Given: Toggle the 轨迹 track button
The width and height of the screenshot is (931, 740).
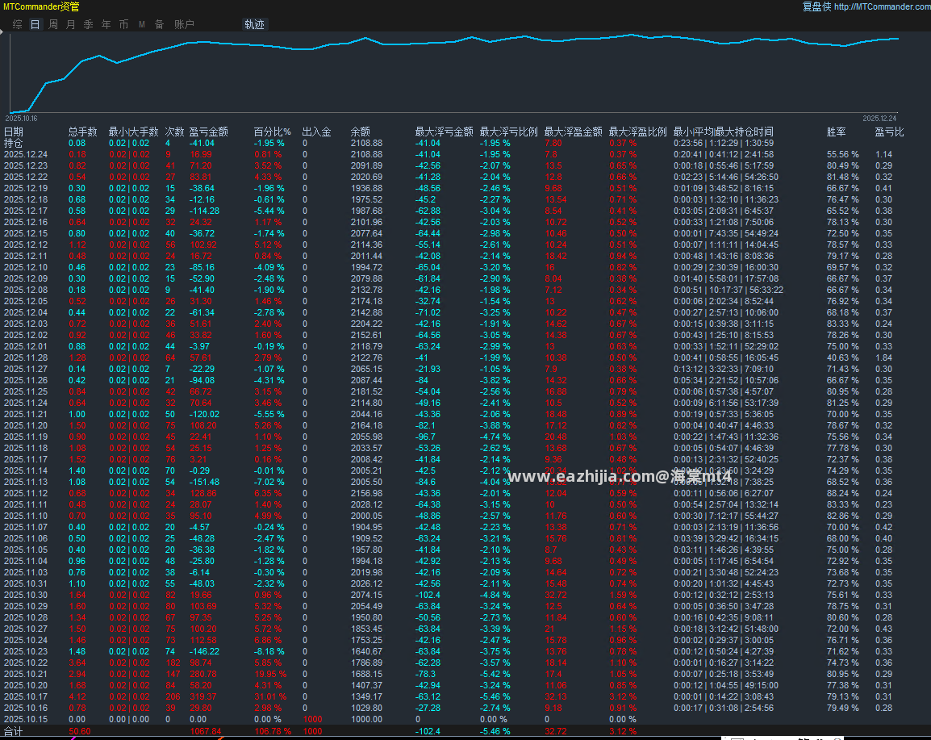Looking at the screenshot, I should (x=254, y=24).
